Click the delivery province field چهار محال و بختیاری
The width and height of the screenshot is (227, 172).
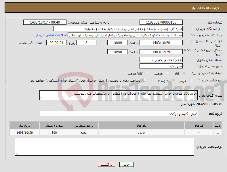point(161,60)
